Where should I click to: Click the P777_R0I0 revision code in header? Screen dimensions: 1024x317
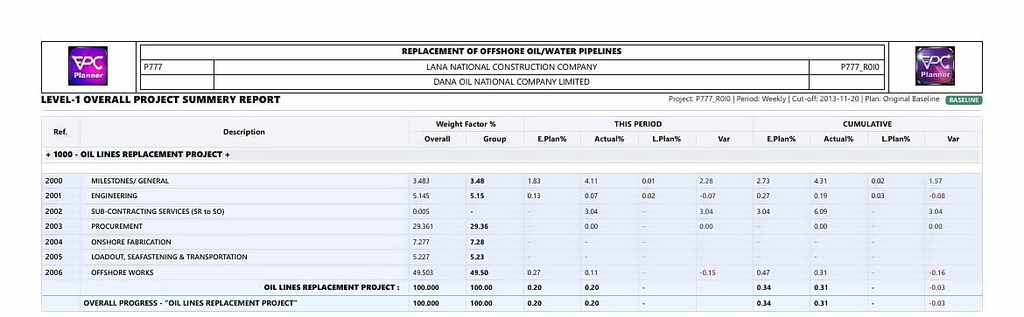point(860,66)
